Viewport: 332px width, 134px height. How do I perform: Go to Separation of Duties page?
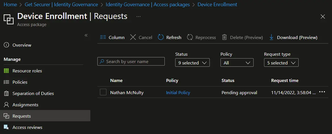click(33, 93)
